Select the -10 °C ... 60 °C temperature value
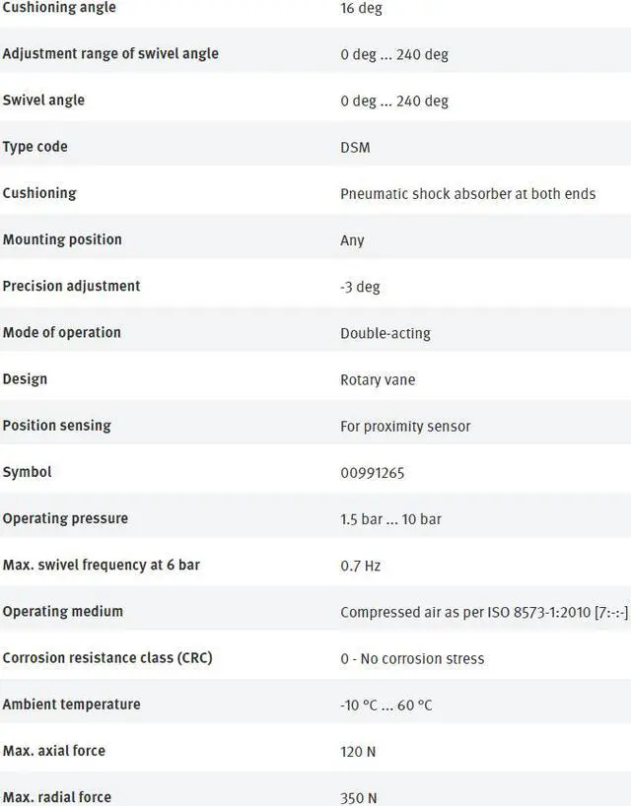Viewport: 631px width, 806px height. click(386, 705)
